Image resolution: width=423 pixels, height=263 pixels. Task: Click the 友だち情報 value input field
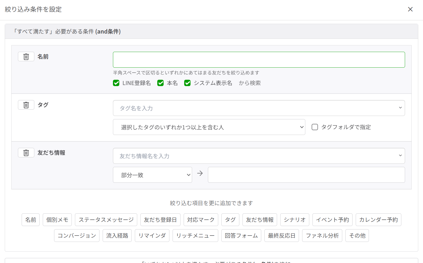click(306, 175)
